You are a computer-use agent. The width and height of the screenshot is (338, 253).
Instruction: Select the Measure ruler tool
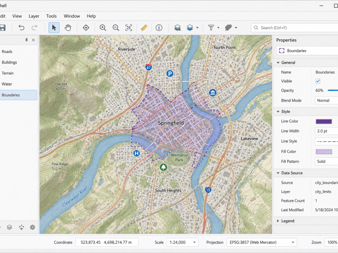pyautogui.click(x=144, y=27)
